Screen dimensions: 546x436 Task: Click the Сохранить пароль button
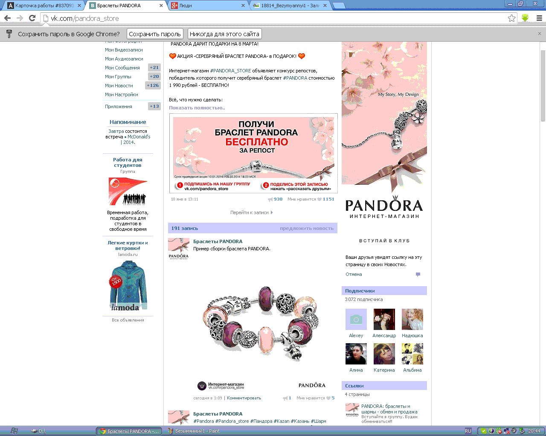[x=155, y=34]
